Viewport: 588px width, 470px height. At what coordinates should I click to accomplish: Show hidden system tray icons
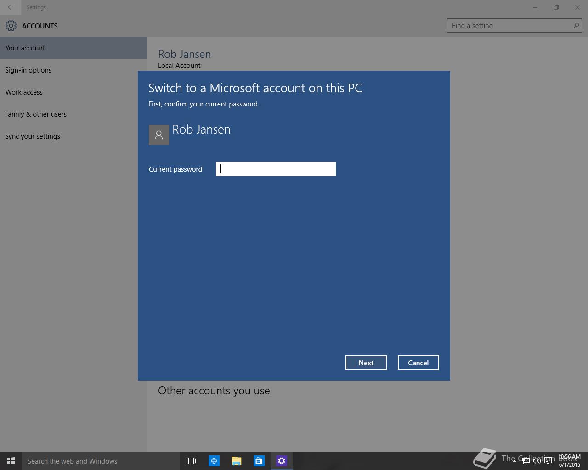click(514, 461)
